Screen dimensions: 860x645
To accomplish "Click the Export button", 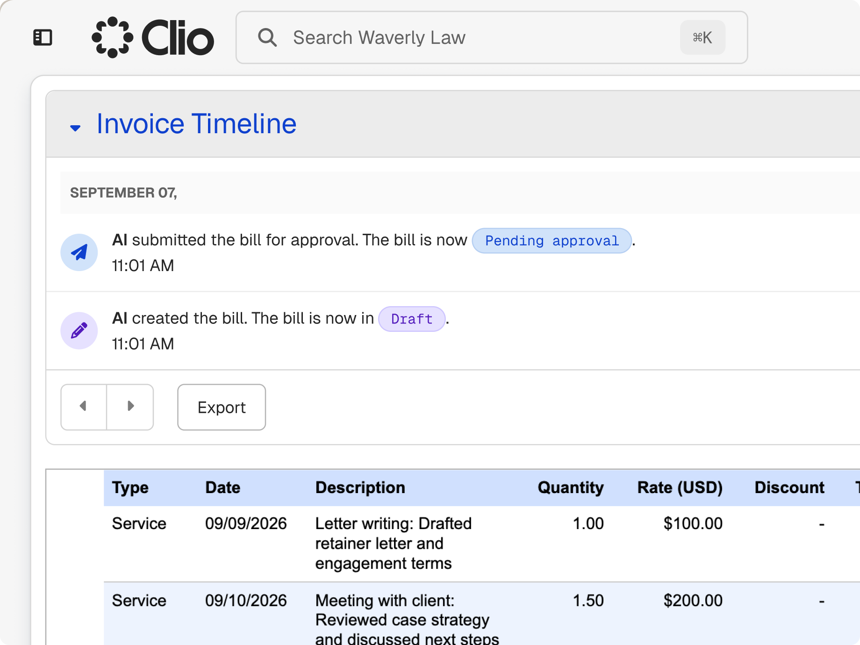I will 222,407.
